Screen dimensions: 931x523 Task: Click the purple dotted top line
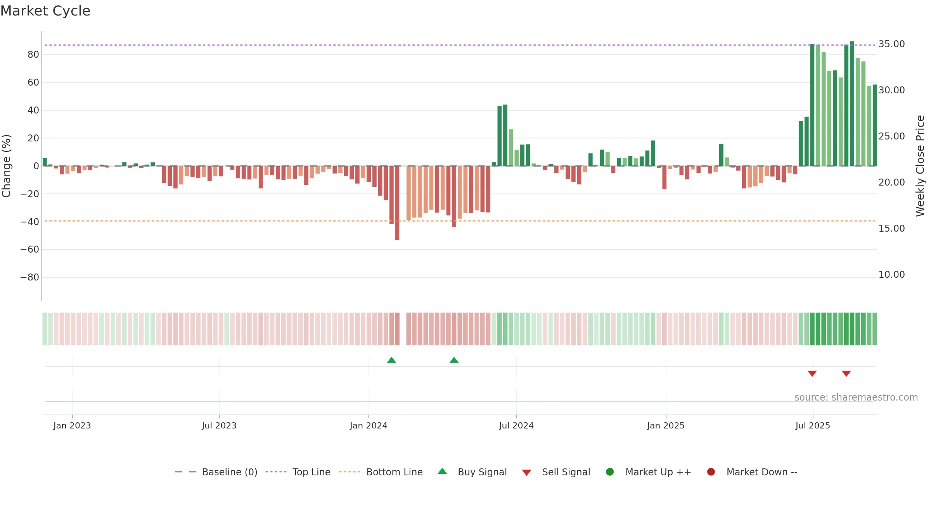point(460,45)
